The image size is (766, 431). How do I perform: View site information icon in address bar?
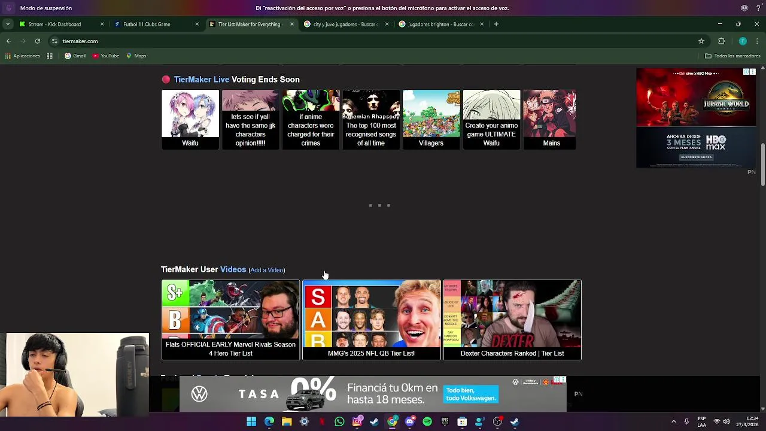click(x=54, y=41)
